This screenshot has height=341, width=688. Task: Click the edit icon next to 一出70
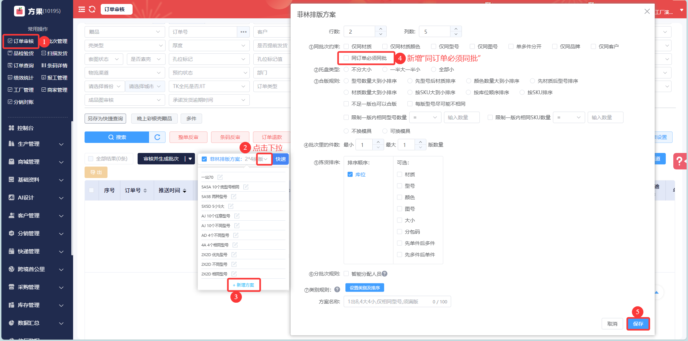point(220,177)
